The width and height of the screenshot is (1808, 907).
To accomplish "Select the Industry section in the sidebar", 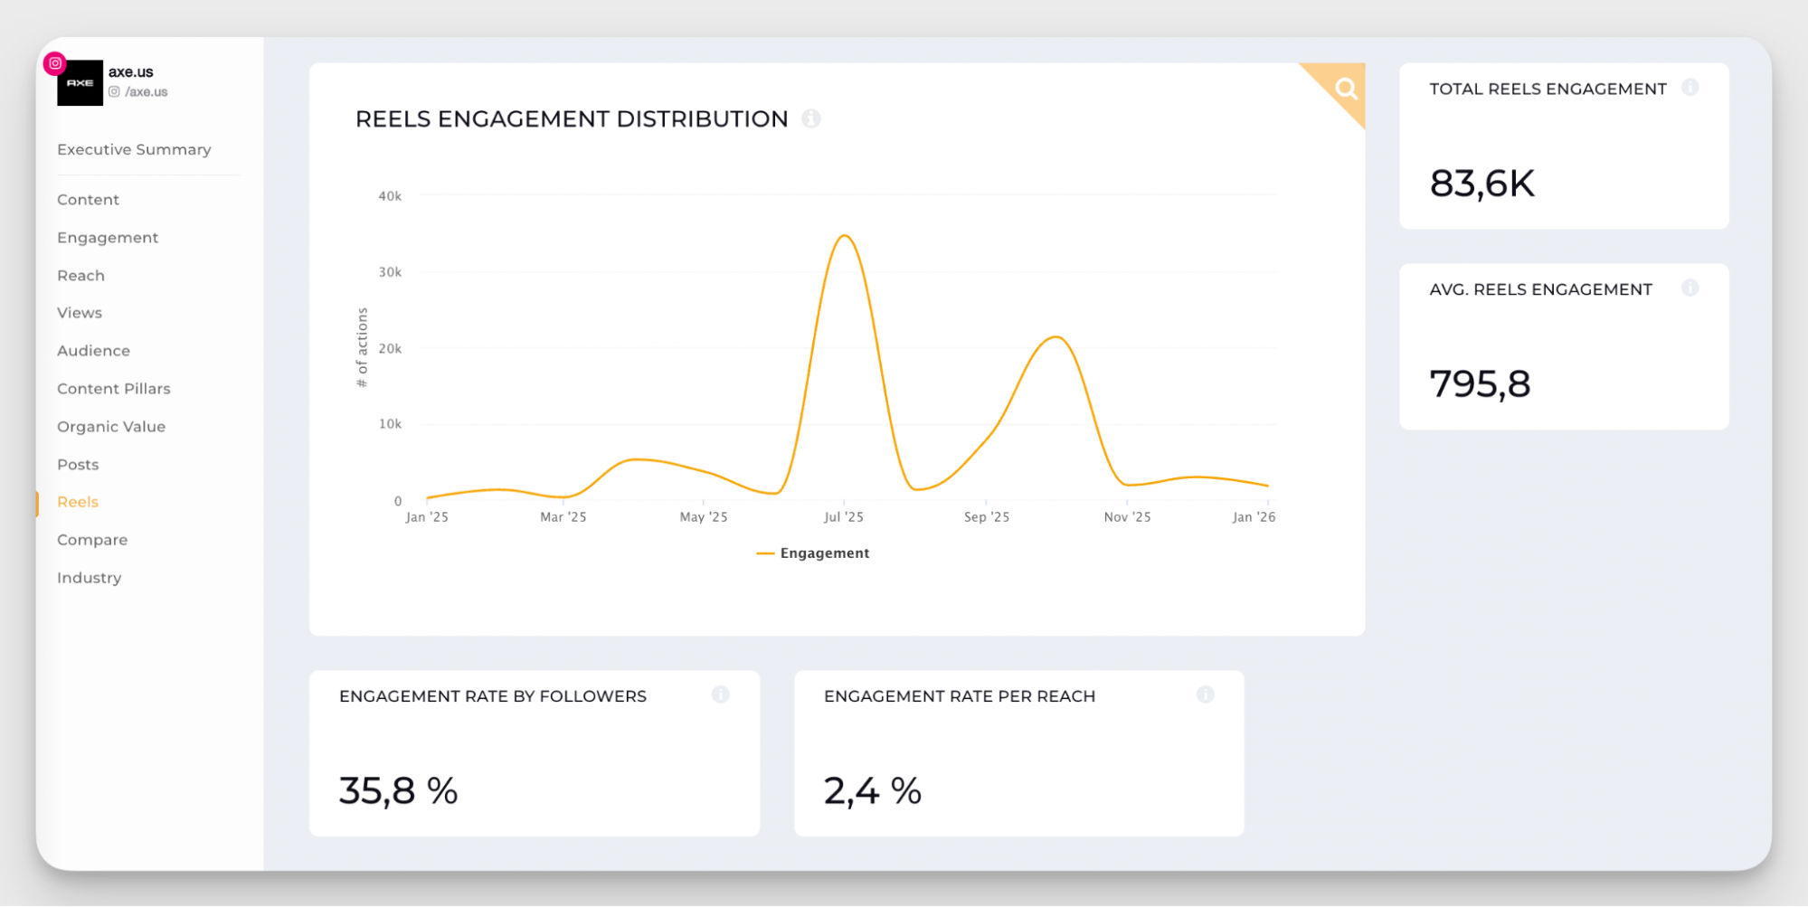I will [x=89, y=577].
